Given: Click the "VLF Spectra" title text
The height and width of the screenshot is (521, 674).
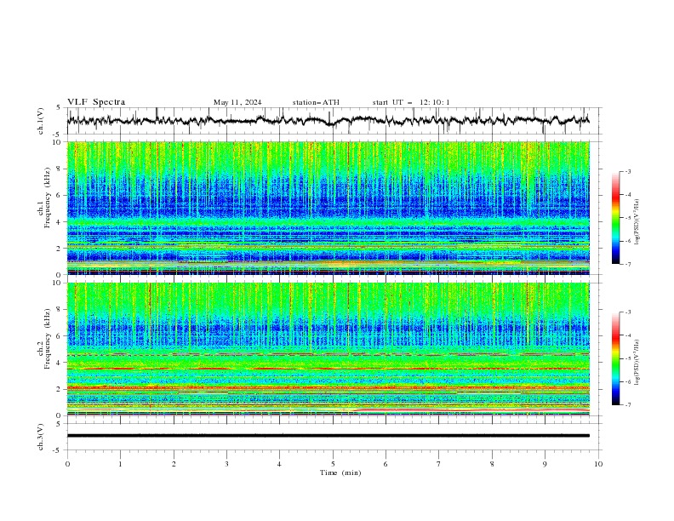Looking at the screenshot, I should [96, 102].
